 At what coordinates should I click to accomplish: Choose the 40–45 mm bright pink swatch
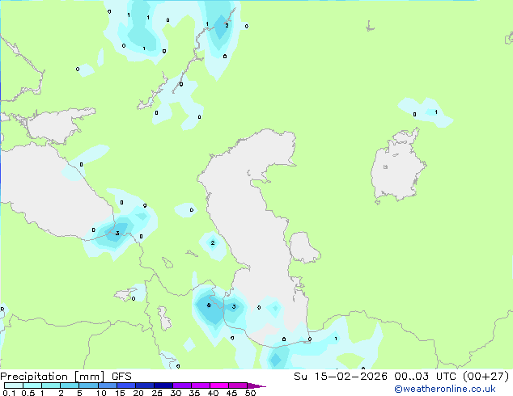(x=219, y=385)
